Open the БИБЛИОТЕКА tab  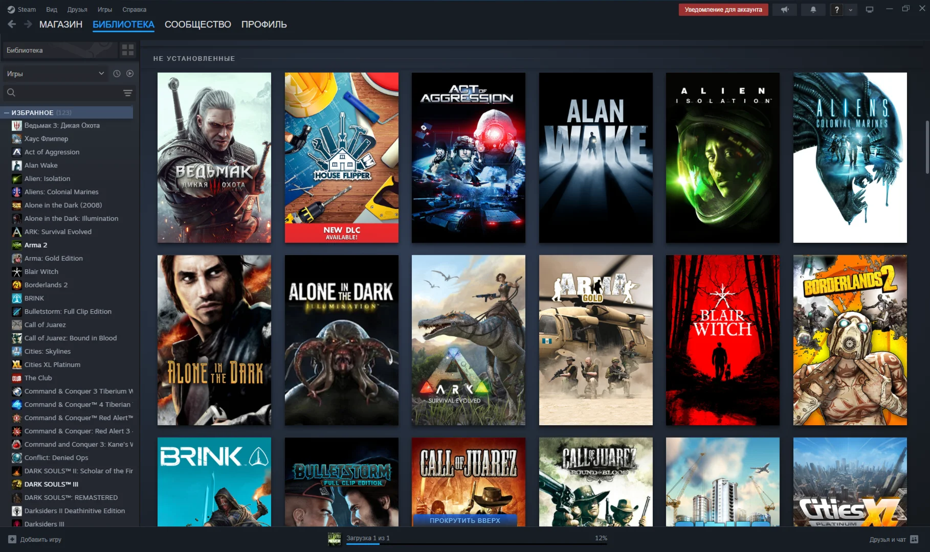coord(123,25)
